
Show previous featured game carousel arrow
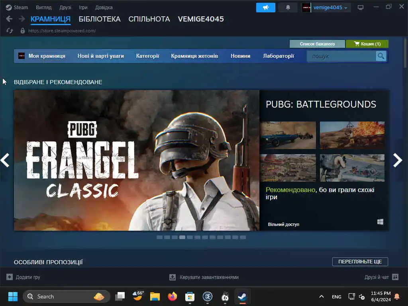coord(5,160)
